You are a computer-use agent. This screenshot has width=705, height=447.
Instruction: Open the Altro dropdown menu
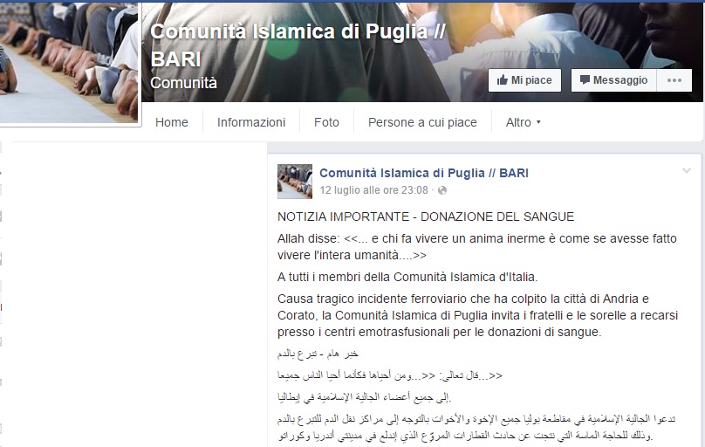523,122
